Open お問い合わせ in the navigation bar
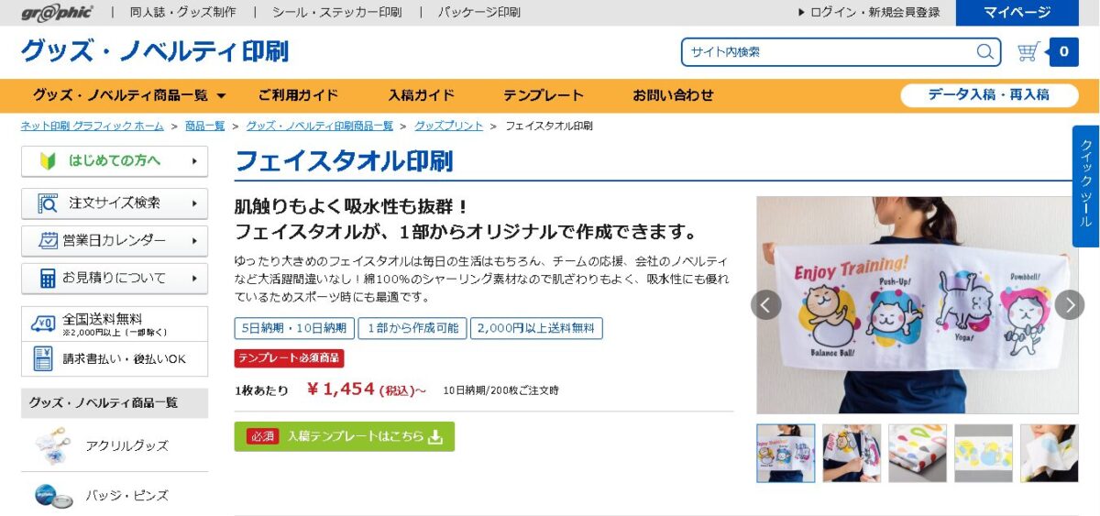Image resolution: width=1100 pixels, height=516 pixels. point(673,95)
